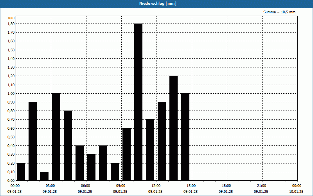This screenshot has height=196, width=313.
Task: Select the 0,50 y-axis value
Action: (x=11, y=137)
